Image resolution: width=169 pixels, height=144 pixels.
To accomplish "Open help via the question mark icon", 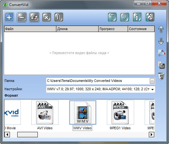I will 125,17.
